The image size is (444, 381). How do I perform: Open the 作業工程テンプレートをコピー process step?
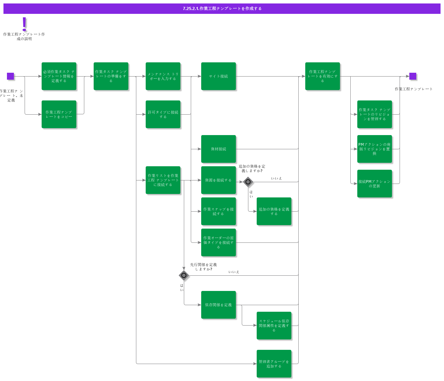[59, 114]
